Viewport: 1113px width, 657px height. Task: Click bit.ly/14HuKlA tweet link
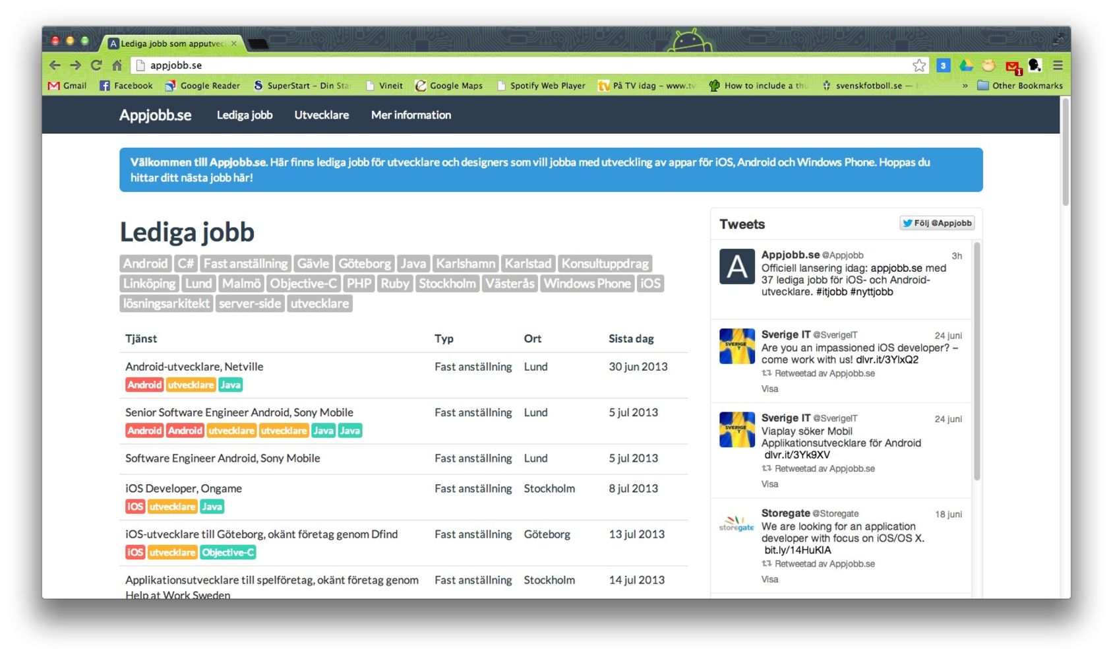[798, 550]
